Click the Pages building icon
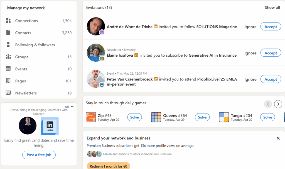285x169 pixels. [8, 81]
